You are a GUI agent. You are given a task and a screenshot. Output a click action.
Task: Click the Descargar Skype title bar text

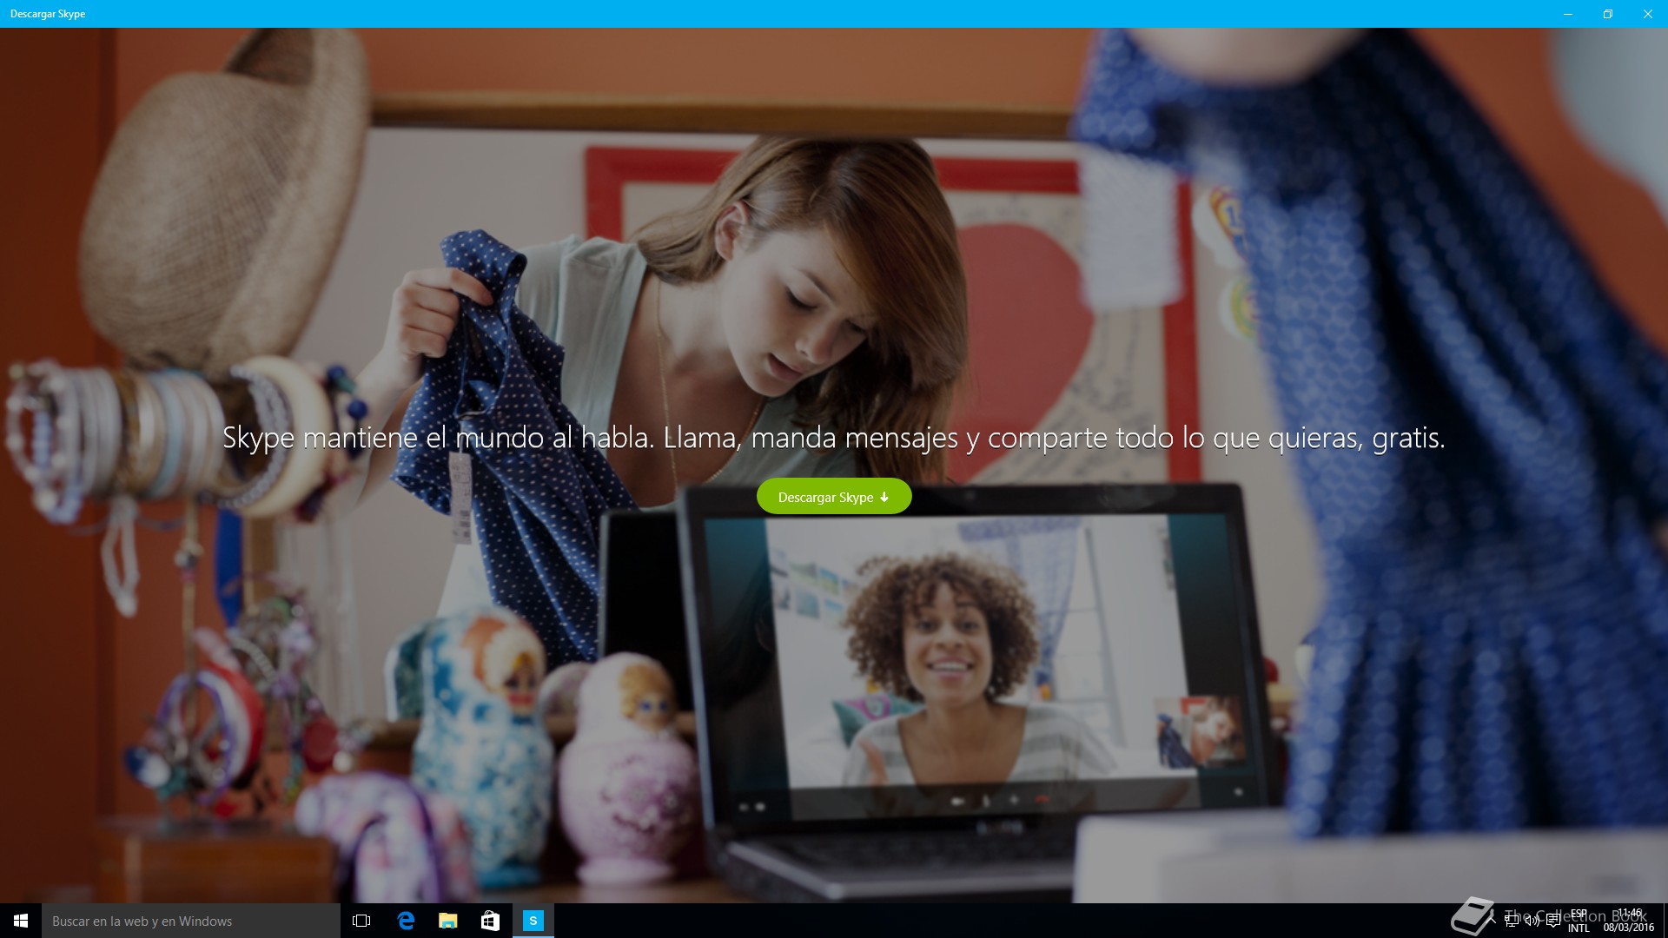pyautogui.click(x=48, y=14)
